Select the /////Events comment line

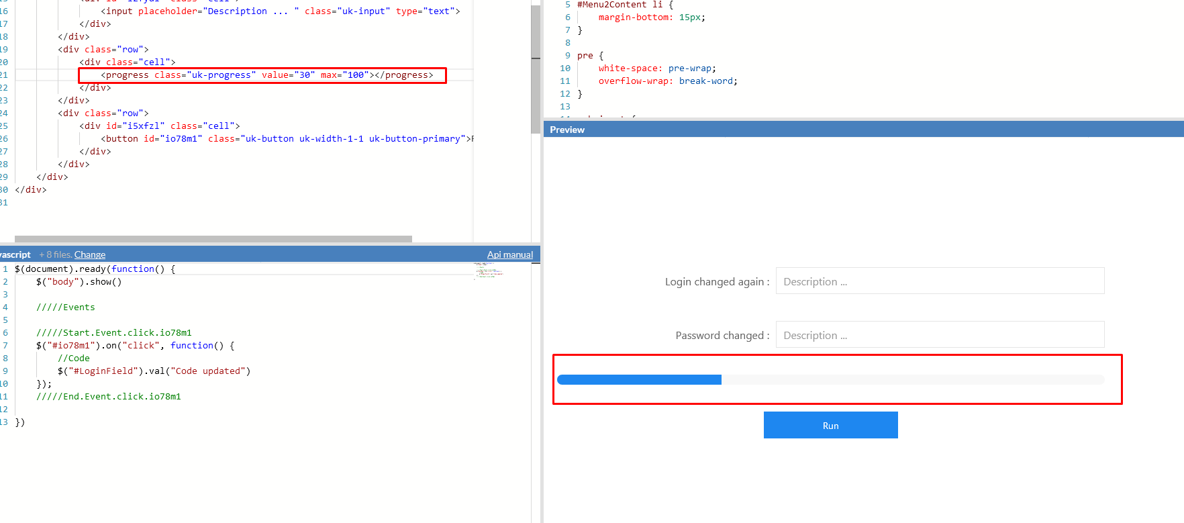pyautogui.click(x=66, y=307)
